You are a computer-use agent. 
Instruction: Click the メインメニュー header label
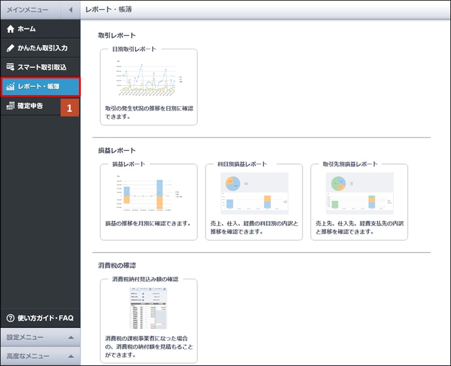click(27, 10)
